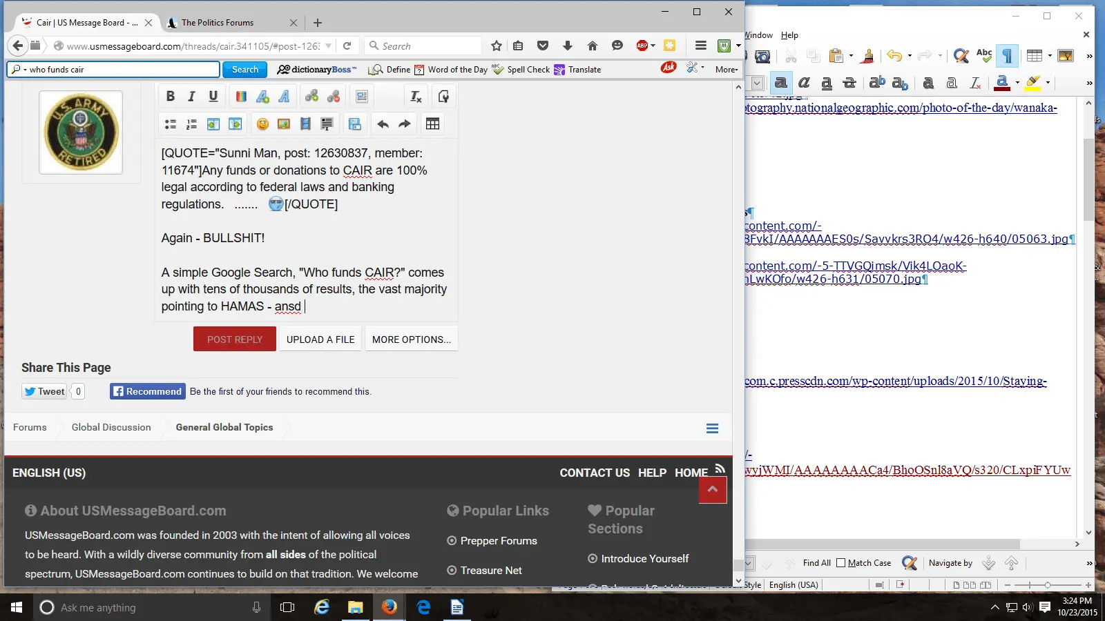Insert a smiley in the reply editor
This screenshot has width=1105, height=621.
(x=262, y=124)
